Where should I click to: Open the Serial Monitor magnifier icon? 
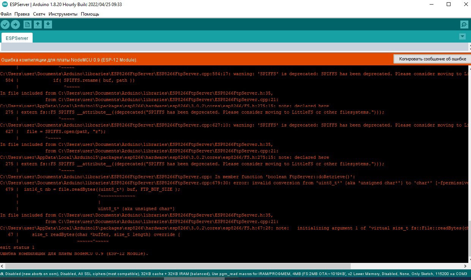[x=464, y=25]
